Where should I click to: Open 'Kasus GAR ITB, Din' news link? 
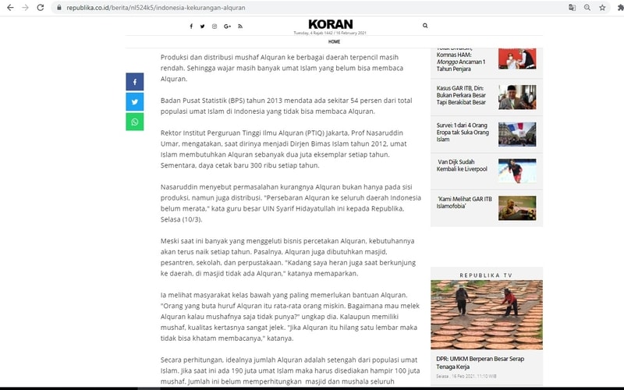tap(461, 95)
